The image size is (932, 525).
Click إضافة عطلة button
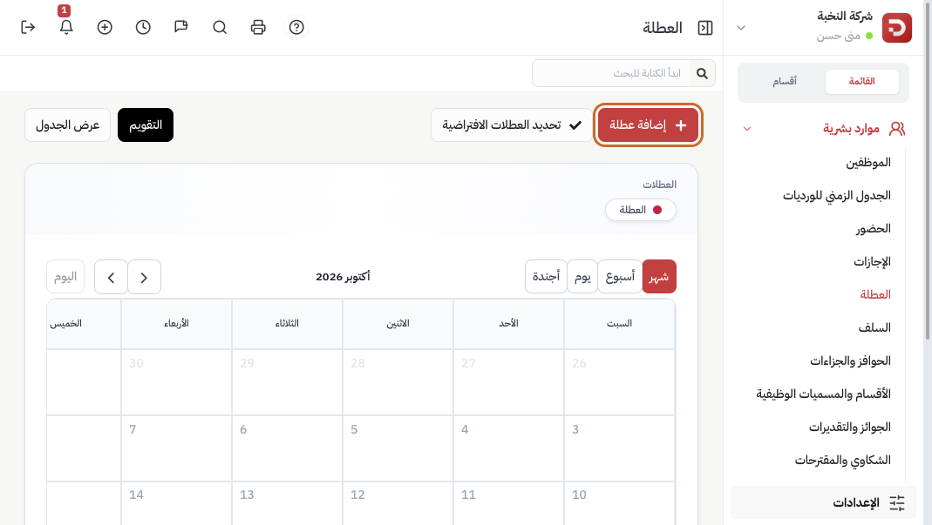(x=648, y=125)
